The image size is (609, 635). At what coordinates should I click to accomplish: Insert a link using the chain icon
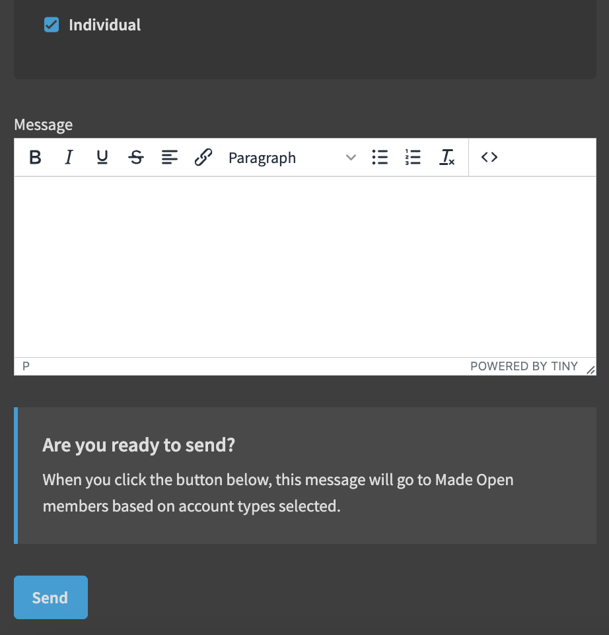[x=203, y=158]
